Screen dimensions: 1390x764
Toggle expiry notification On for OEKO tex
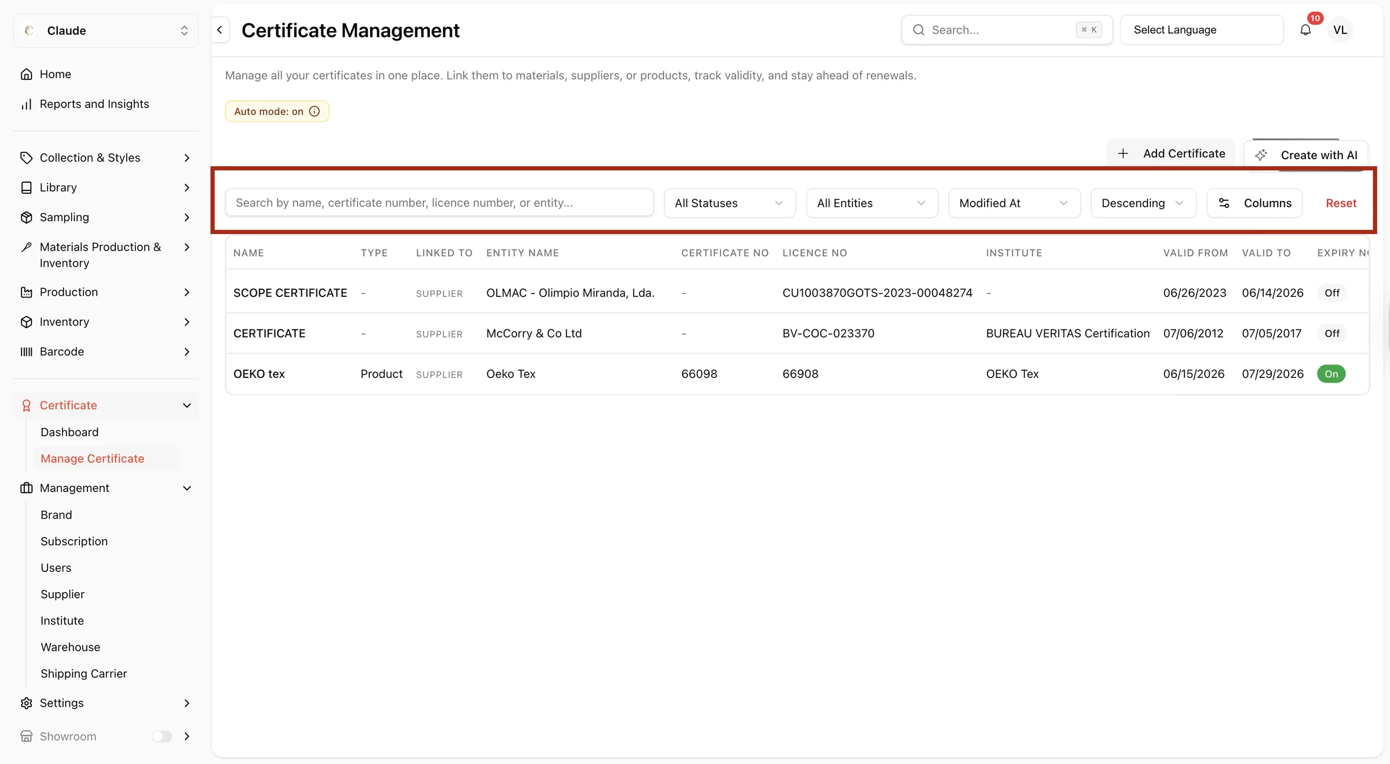point(1331,374)
